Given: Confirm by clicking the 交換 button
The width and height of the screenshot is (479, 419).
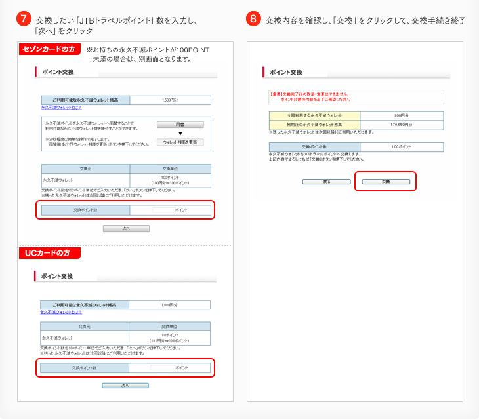Looking at the screenshot, I should click(386, 181).
